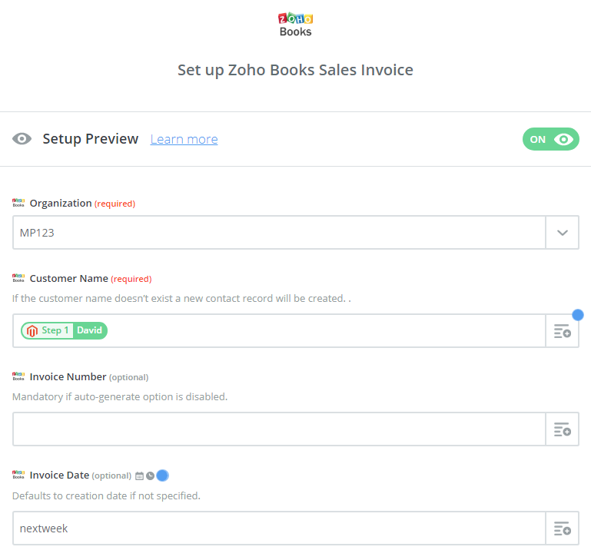The width and height of the screenshot is (591, 560).
Task: Open insert-field menu for Invoice Number
Action: point(562,429)
